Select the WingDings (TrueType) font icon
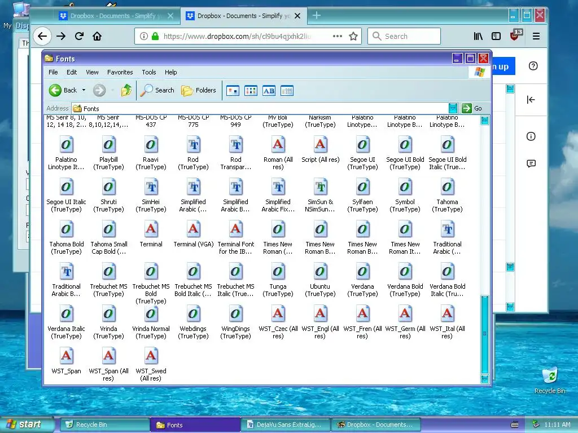 coord(235,313)
